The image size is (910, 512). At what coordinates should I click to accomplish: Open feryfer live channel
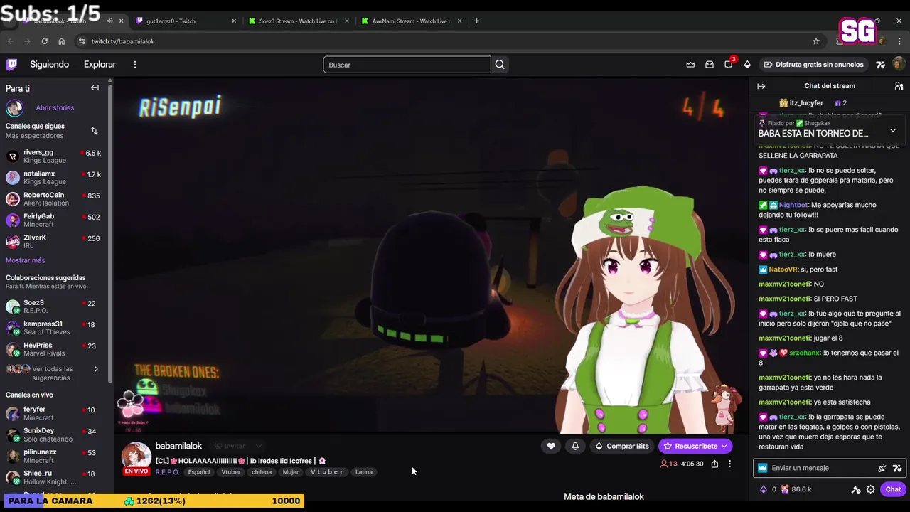pos(53,413)
